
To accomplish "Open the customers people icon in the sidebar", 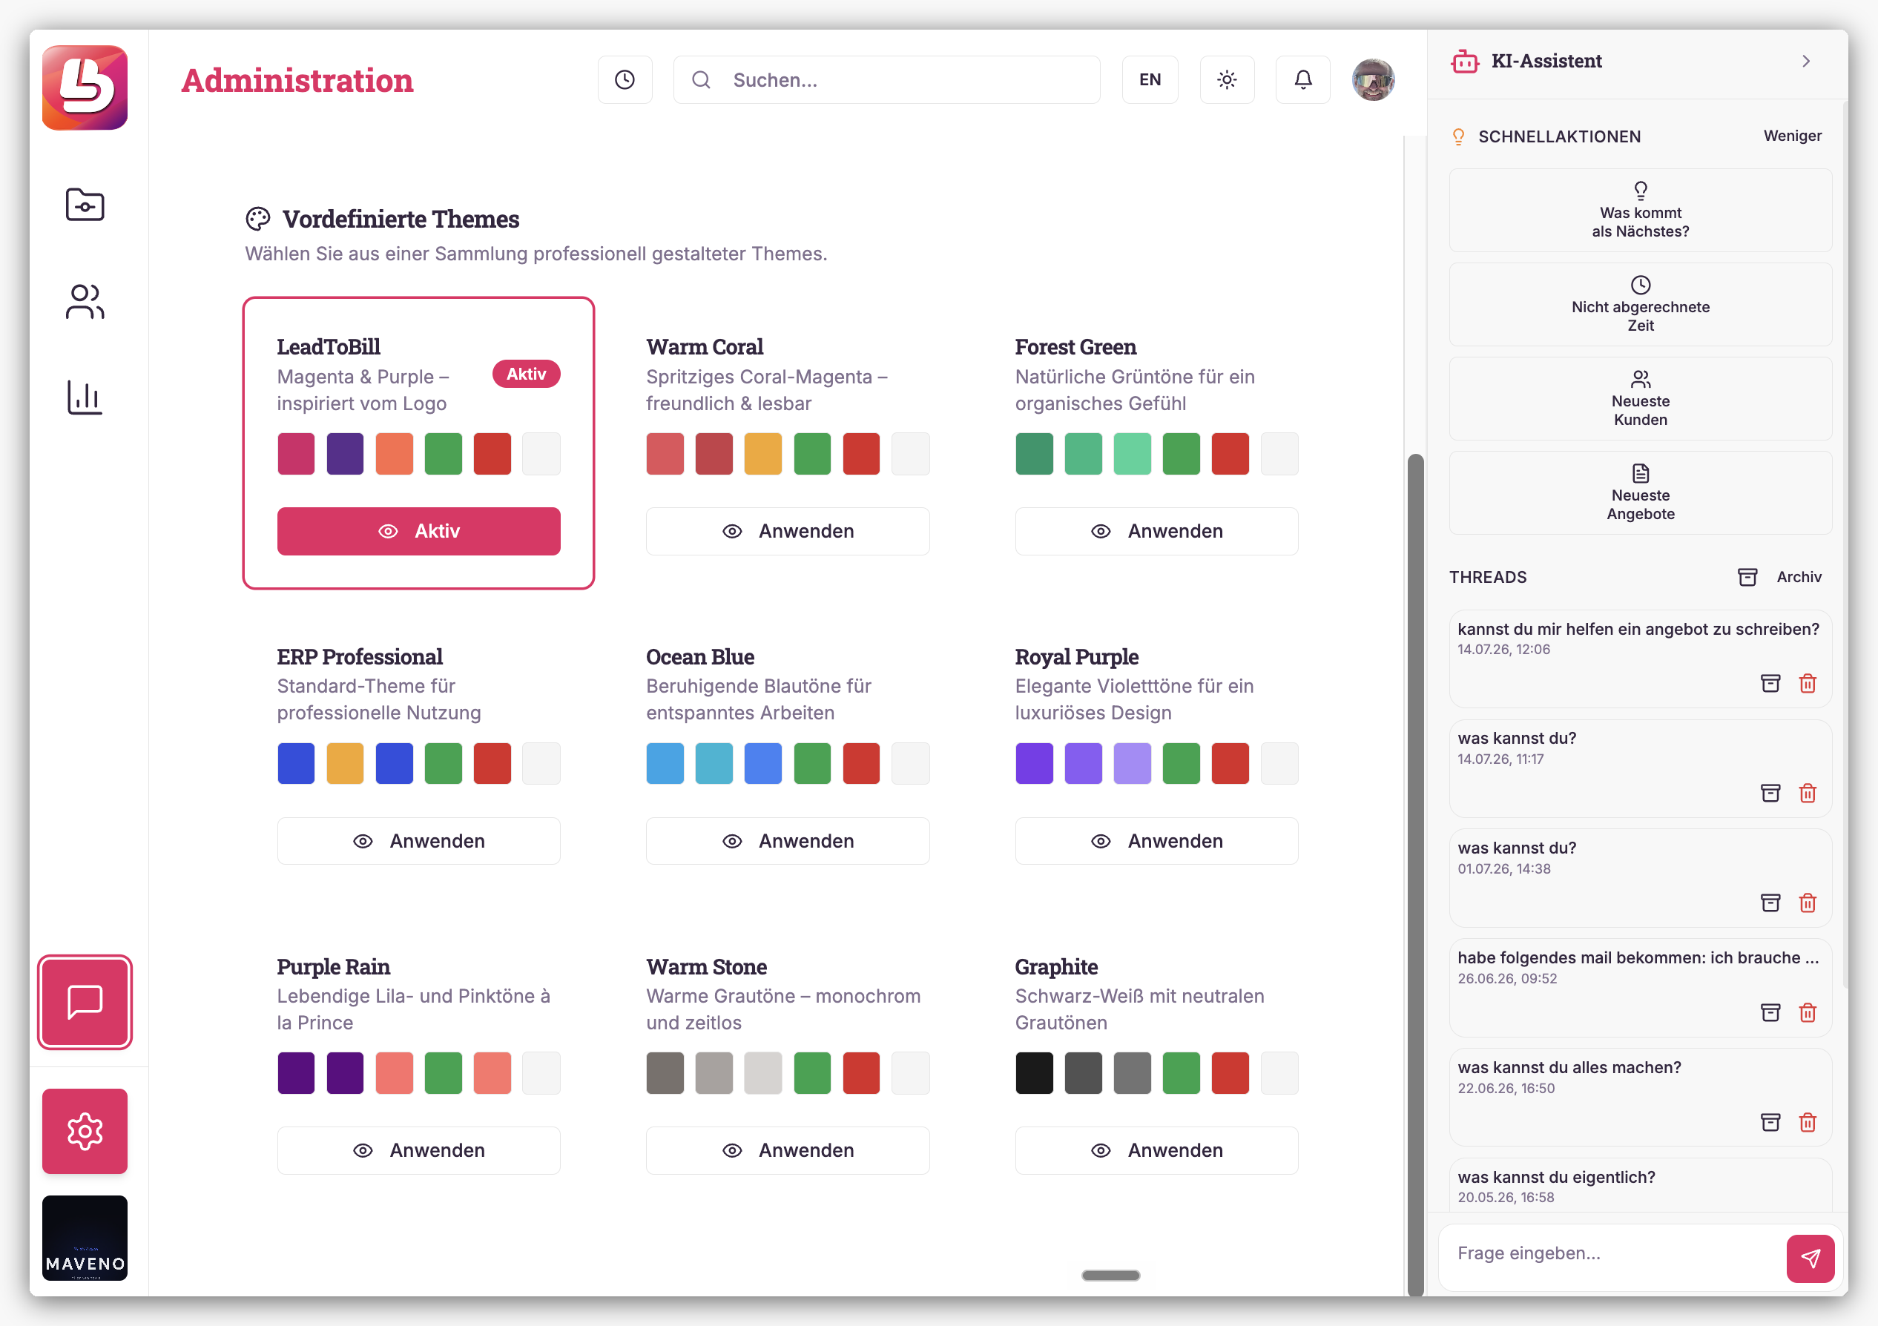I will 85,302.
